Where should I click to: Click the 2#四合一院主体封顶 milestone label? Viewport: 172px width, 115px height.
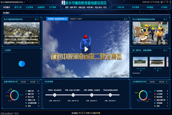(x=55, y=90)
